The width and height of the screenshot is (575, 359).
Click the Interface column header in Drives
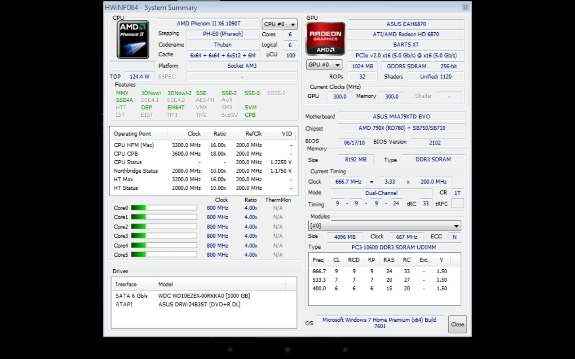point(133,285)
